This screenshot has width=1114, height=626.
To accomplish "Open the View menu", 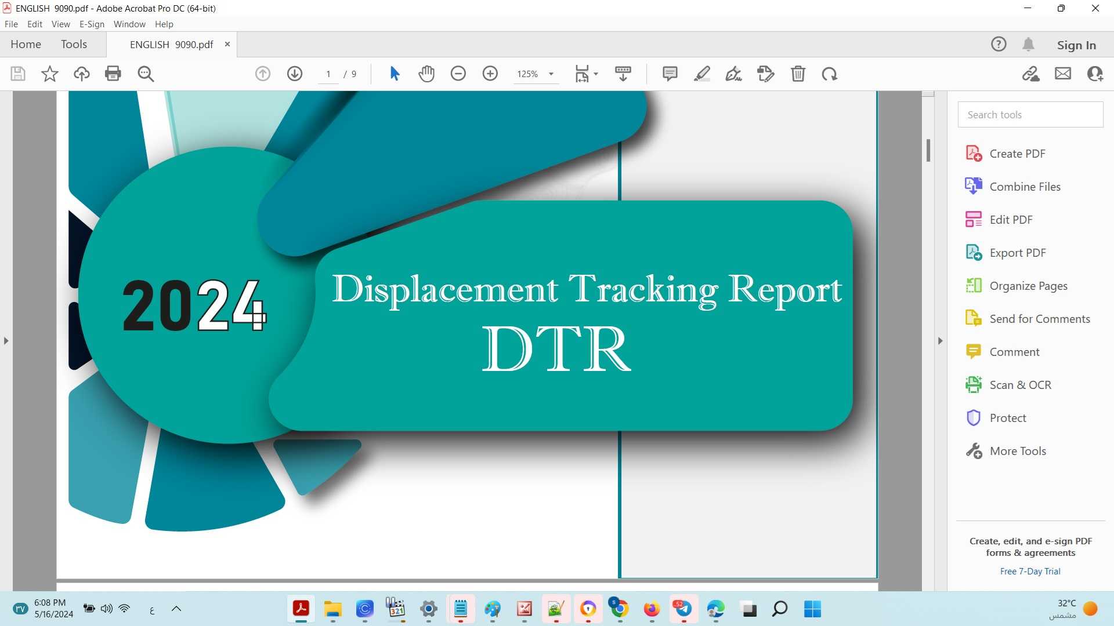I will (x=60, y=24).
